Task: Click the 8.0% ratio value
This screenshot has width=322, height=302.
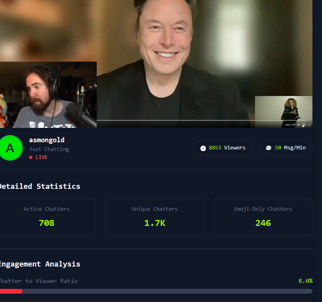Action: (x=305, y=281)
